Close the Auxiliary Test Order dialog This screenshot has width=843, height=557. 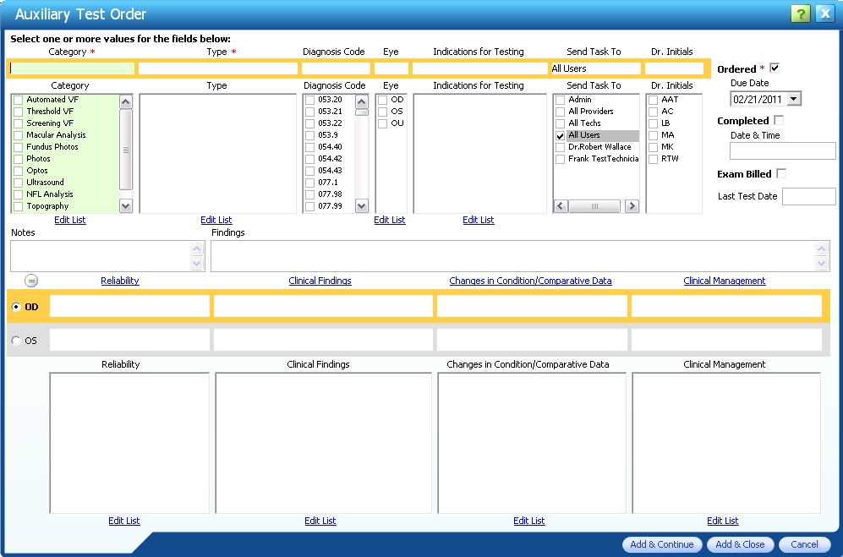click(824, 14)
